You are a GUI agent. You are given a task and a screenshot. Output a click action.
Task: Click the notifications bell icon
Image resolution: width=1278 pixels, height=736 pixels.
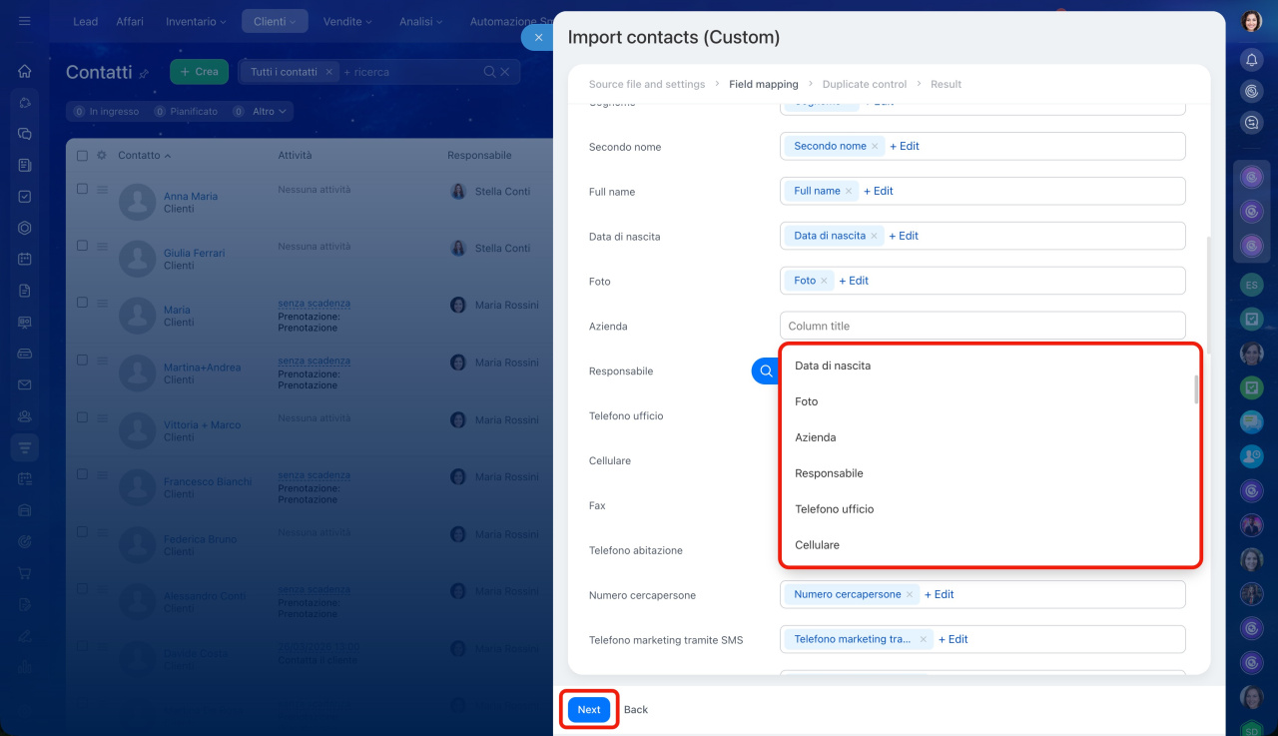pyautogui.click(x=1251, y=60)
